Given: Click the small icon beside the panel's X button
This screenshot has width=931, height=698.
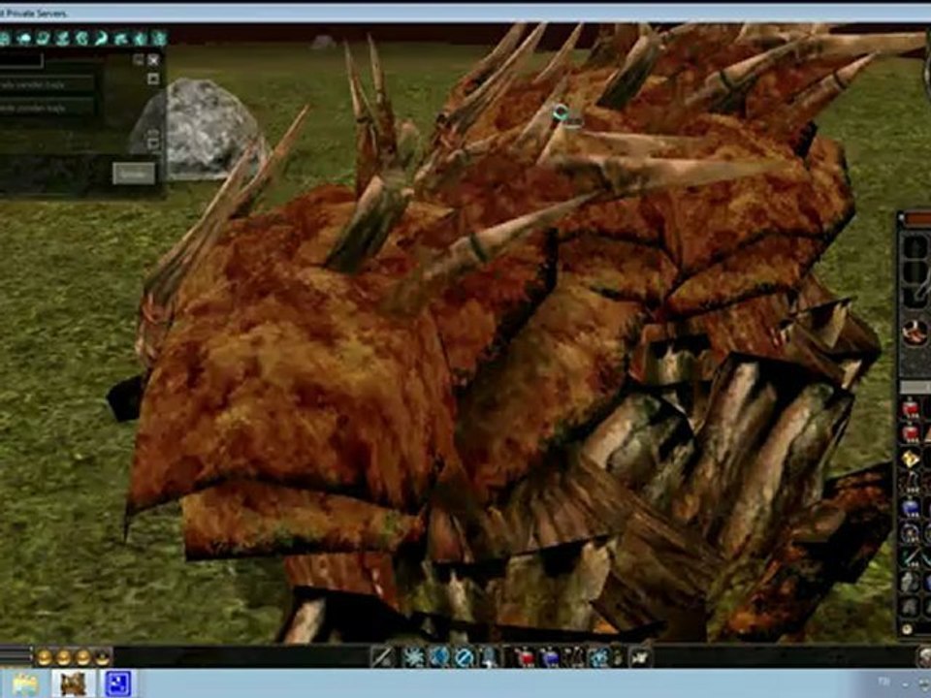Looking at the screenshot, I should point(139,60).
